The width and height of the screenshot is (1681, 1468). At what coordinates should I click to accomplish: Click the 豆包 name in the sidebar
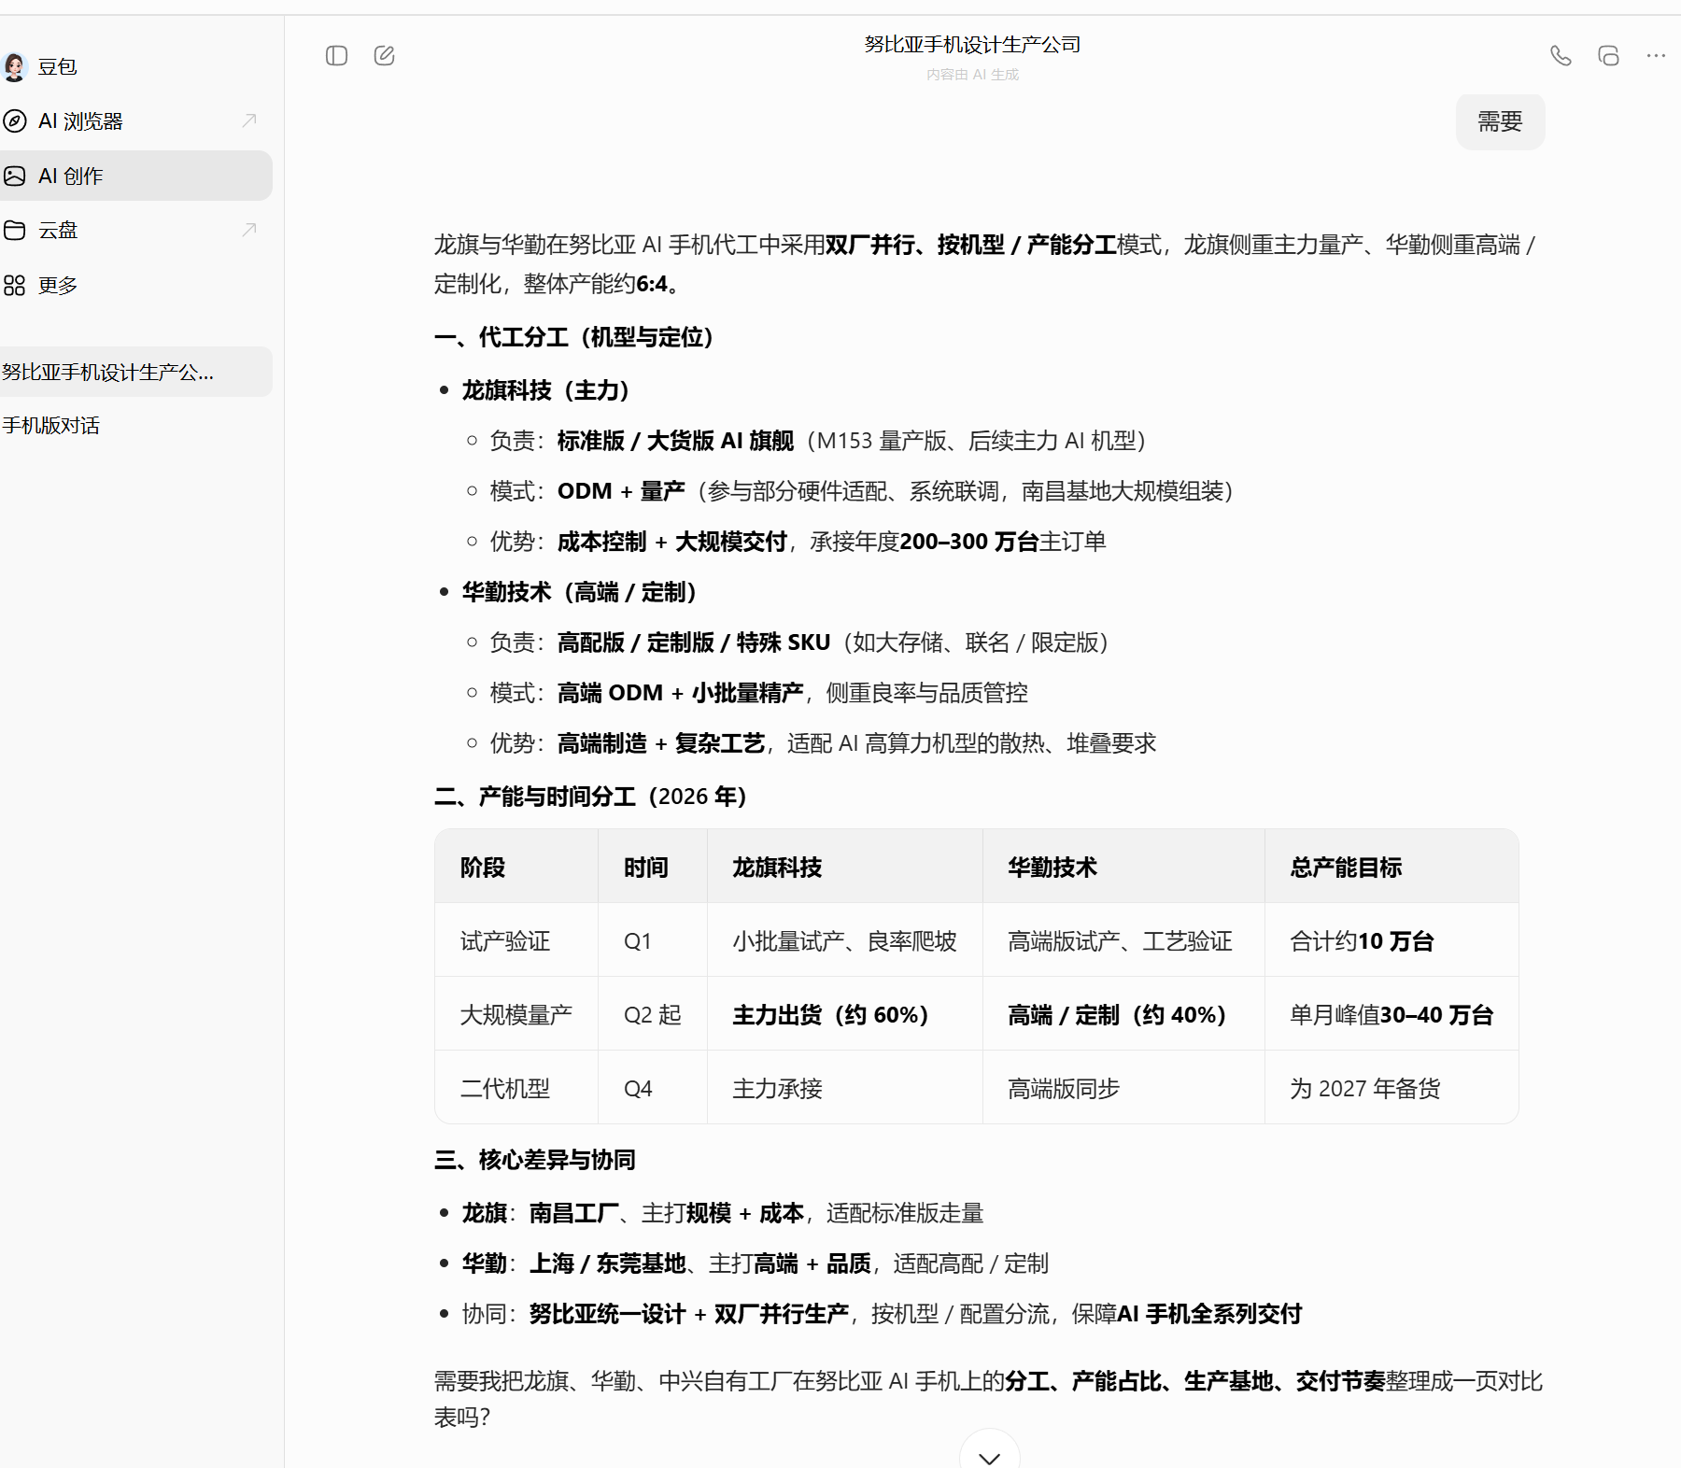point(58,66)
